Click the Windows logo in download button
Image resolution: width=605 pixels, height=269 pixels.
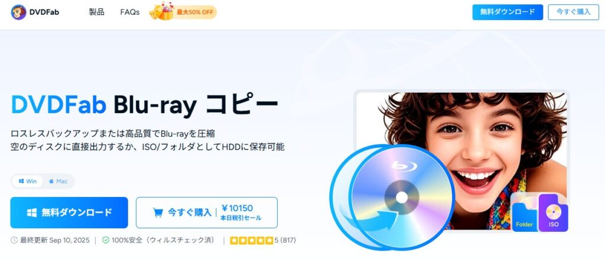pos(32,212)
